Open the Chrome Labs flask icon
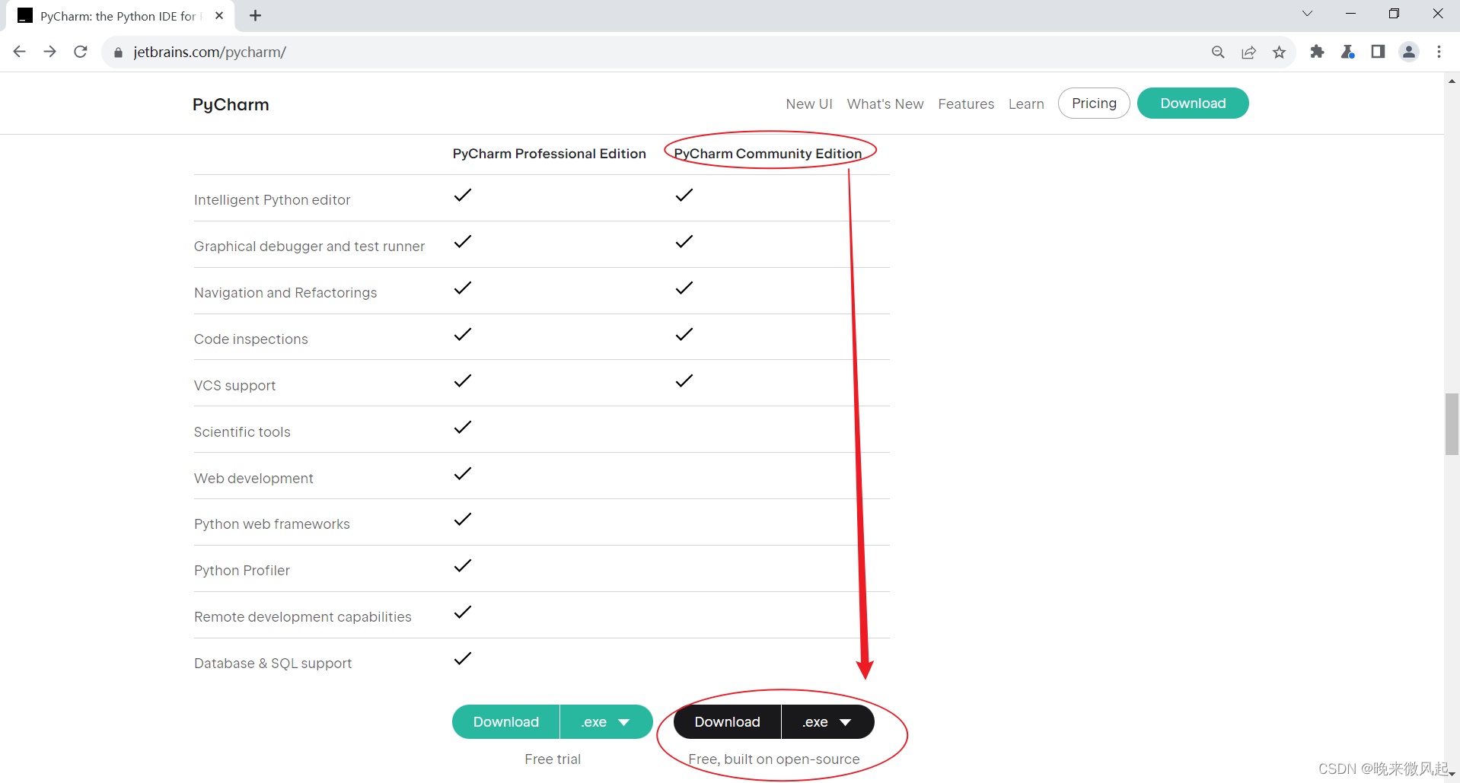This screenshot has height=783, width=1460. [1347, 52]
